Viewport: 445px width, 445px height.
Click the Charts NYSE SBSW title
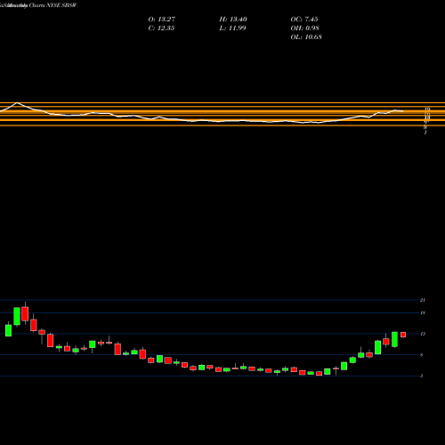click(53, 5)
